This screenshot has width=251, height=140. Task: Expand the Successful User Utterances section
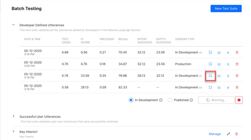(13, 116)
